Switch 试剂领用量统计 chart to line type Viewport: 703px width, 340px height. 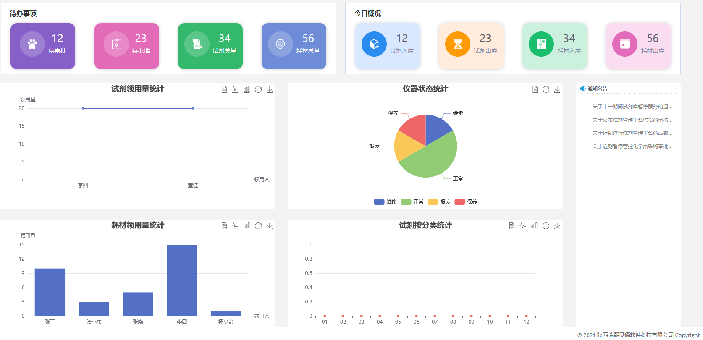235,89
